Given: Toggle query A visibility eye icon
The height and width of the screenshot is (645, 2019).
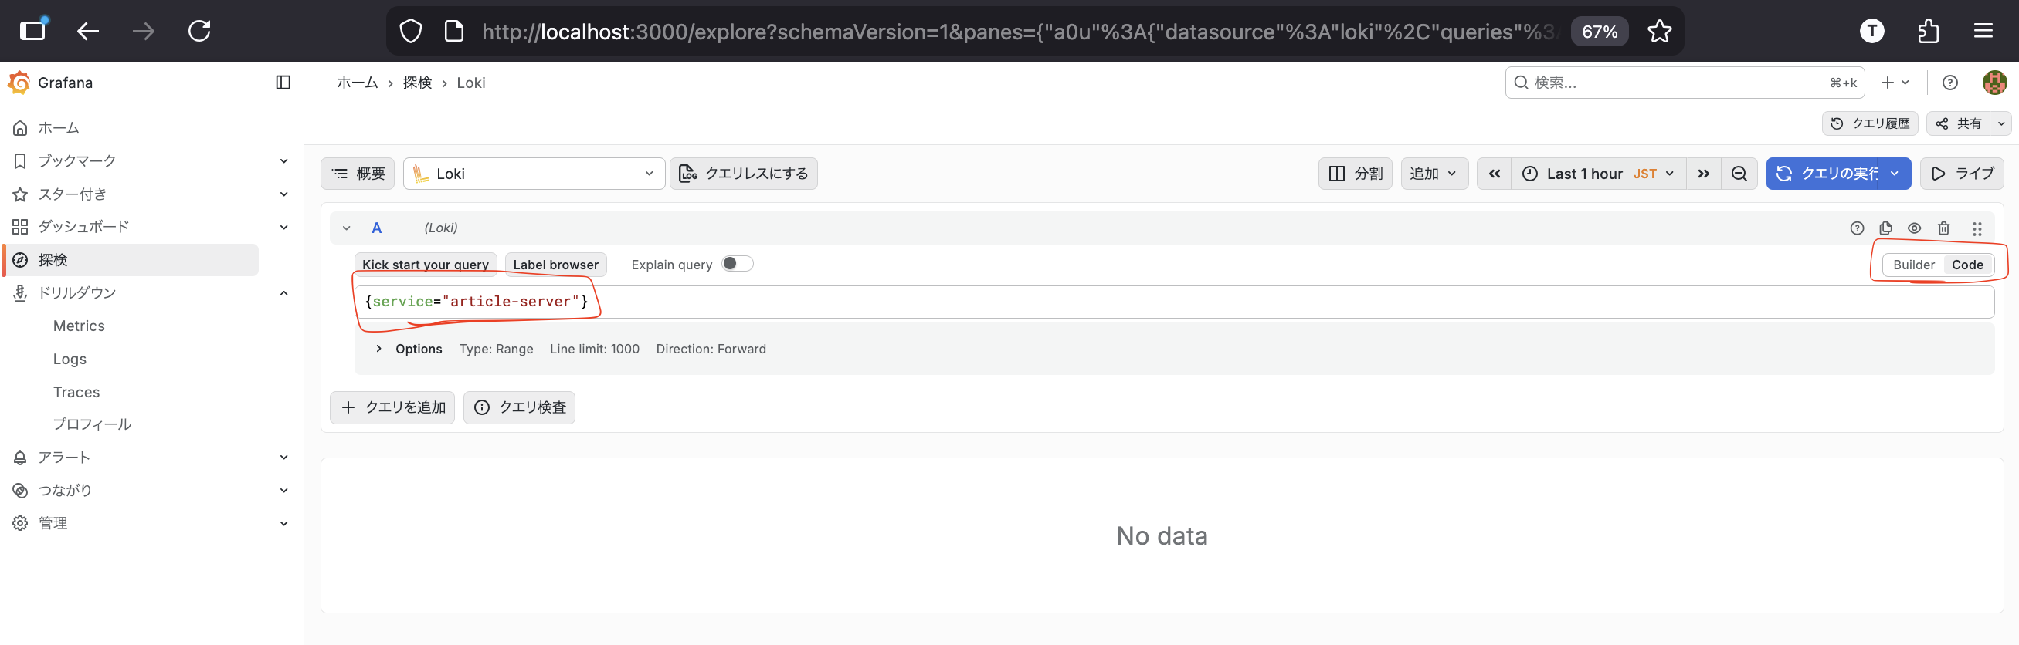Looking at the screenshot, I should coord(1914,228).
